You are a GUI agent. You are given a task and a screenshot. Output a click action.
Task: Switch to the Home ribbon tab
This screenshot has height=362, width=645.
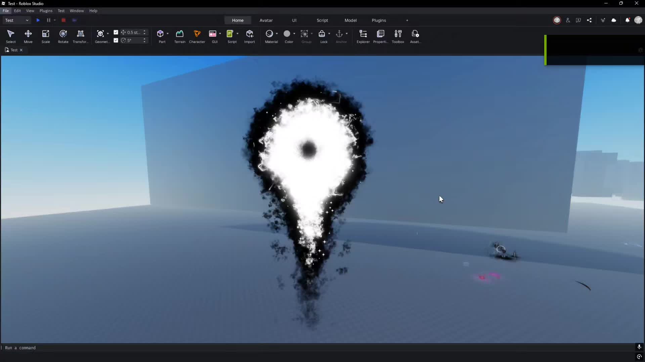click(x=238, y=20)
